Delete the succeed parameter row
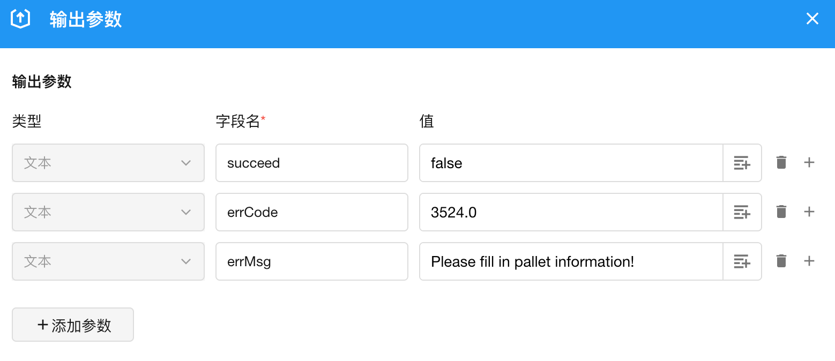Viewport: 835px width, 361px height. [x=781, y=163]
